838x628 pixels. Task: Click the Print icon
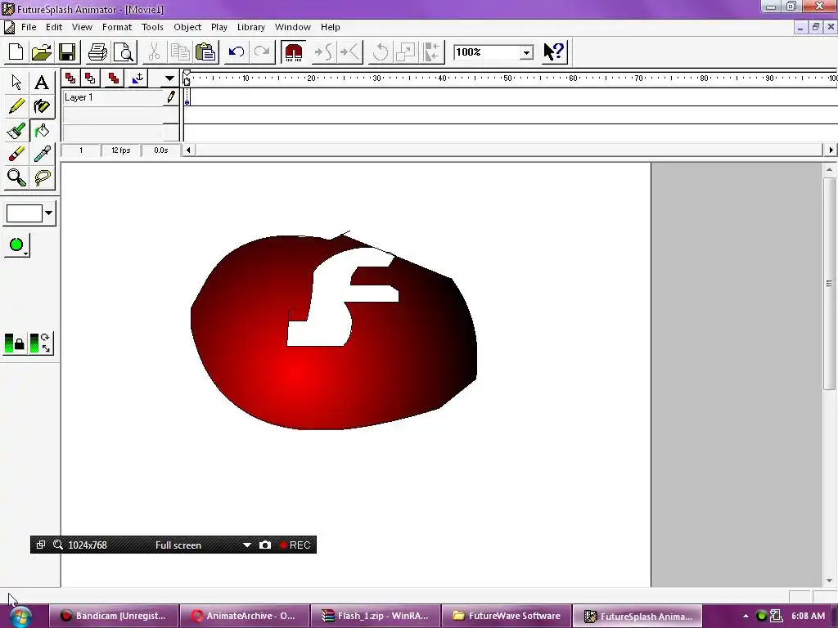[98, 52]
